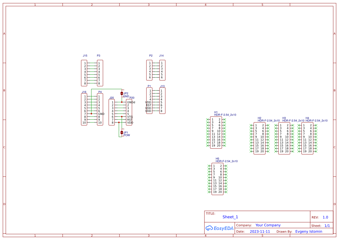
Task: Click jumper JP2 _GND symbol
Action: click(122, 93)
